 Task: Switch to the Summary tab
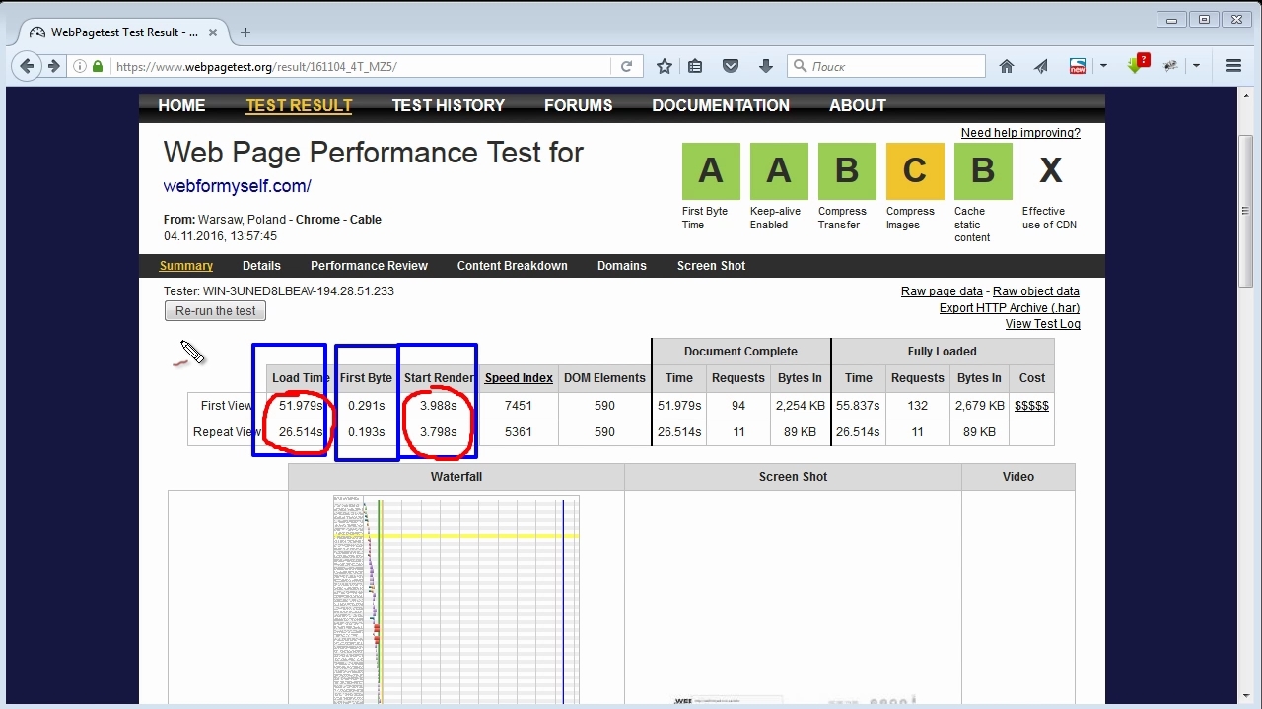(x=186, y=266)
